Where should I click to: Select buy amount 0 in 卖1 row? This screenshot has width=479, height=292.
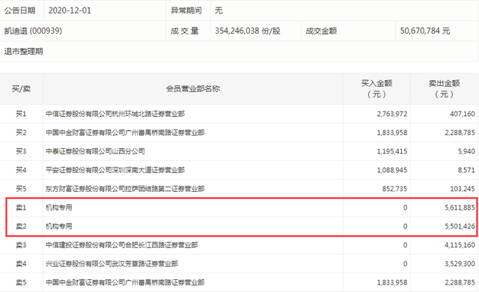pyautogui.click(x=405, y=207)
